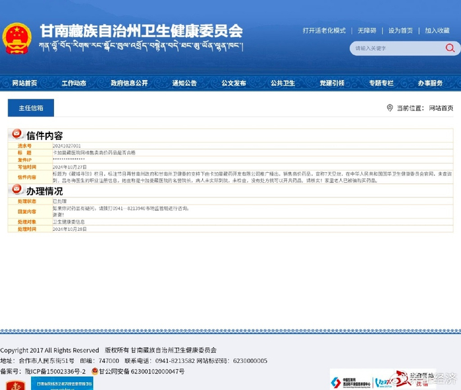This screenshot has width=461, height=390.
Task: Click the envelope icon next to 办理情况
Action: [16, 189]
